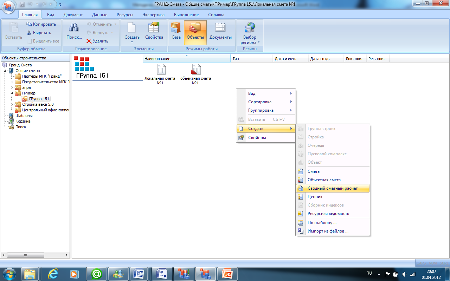Viewport: 450px width, 281px height.
Task: Sort by Дата измен. column header
Action: pos(291,59)
